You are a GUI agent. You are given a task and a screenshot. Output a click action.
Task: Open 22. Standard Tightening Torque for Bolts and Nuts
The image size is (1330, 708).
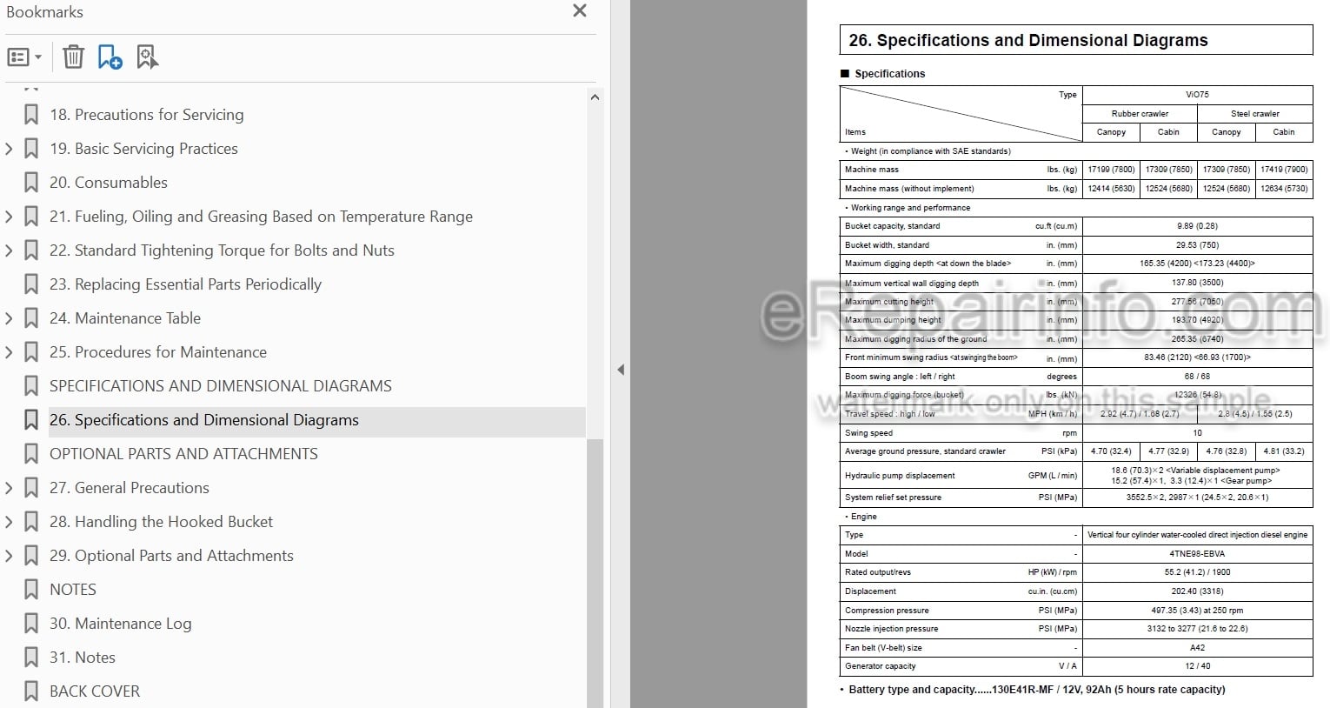(222, 250)
